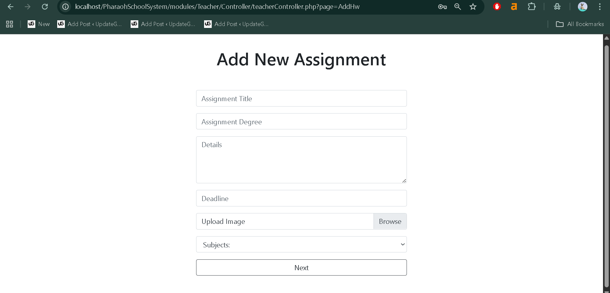Click the browser back arrow
The image size is (610, 293).
(10, 6)
